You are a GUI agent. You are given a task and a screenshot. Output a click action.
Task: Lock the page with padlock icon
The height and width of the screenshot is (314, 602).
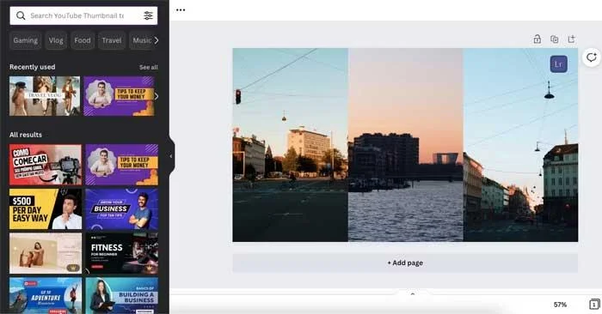click(537, 39)
